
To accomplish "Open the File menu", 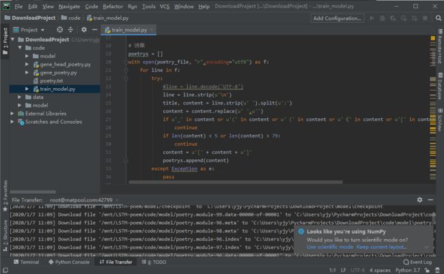I will tap(18, 6).
